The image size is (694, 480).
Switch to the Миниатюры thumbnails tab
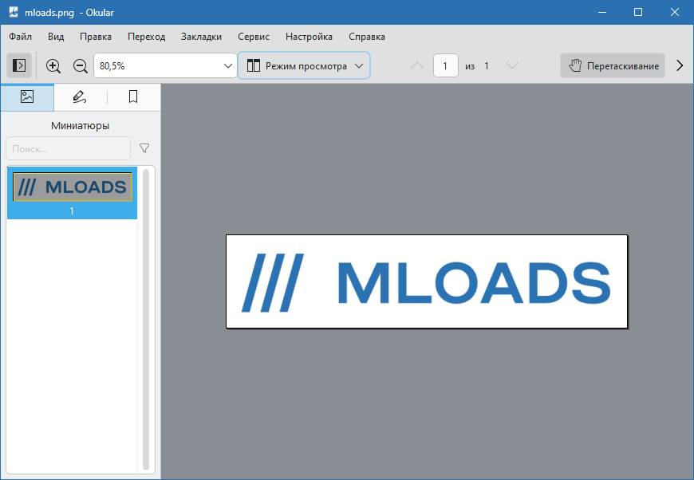tap(27, 96)
